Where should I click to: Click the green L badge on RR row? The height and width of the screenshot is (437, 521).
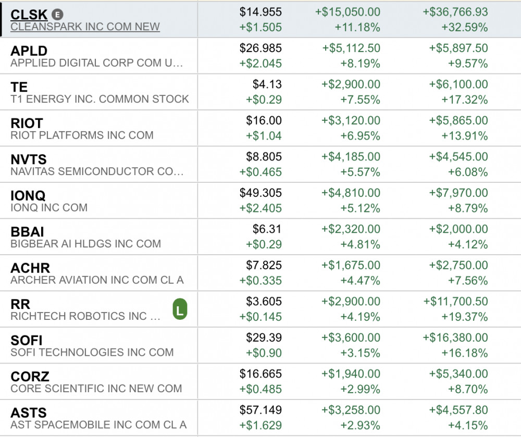tap(180, 310)
